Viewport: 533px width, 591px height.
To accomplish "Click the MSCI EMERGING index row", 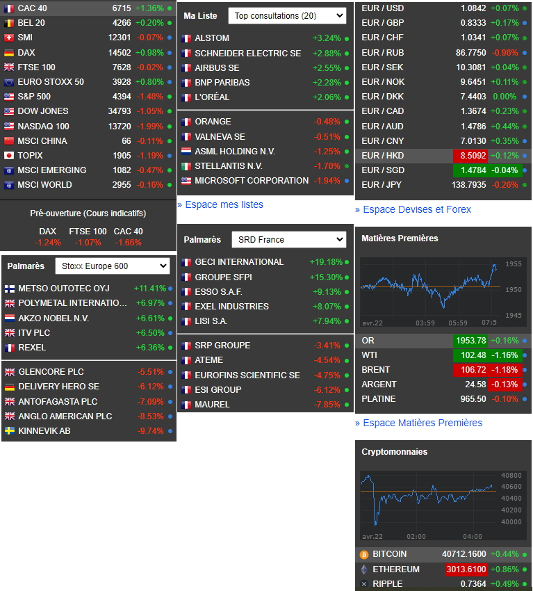I will tap(88, 170).
